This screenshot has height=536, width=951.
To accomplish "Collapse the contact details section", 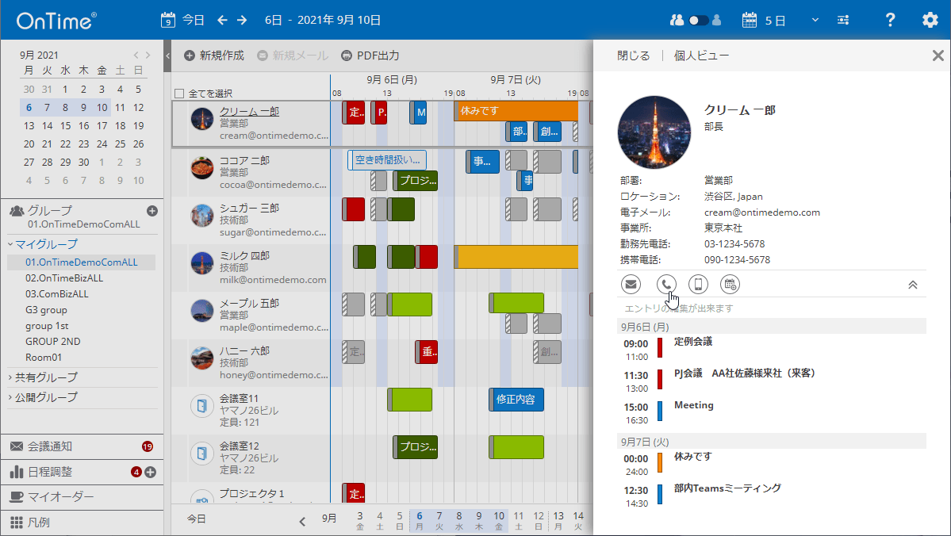I will coord(912,284).
